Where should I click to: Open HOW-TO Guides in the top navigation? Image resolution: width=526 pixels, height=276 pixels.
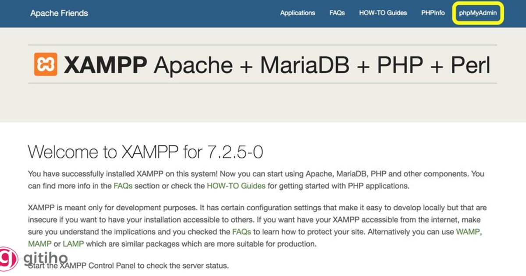[x=383, y=13]
